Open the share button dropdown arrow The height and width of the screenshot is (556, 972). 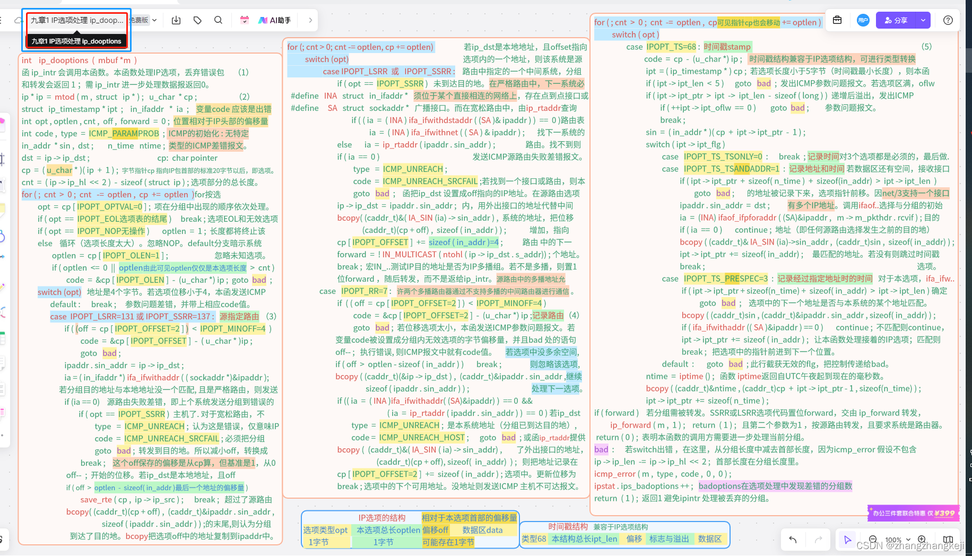click(x=923, y=20)
